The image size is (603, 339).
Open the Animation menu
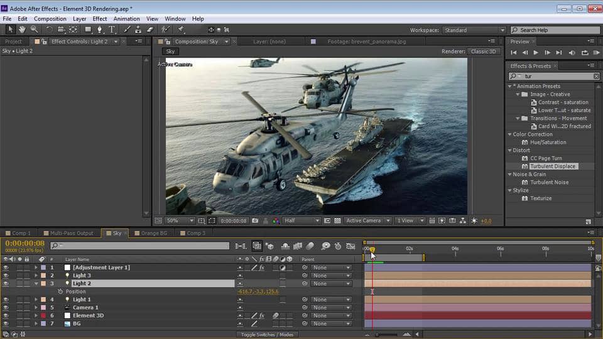pos(126,18)
